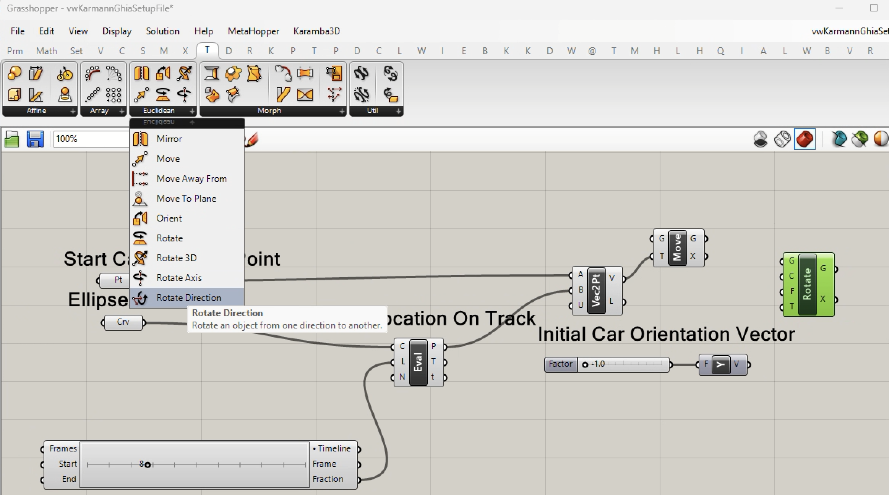889x495 pixels.
Task: Open the Solution menu
Action: coord(162,31)
